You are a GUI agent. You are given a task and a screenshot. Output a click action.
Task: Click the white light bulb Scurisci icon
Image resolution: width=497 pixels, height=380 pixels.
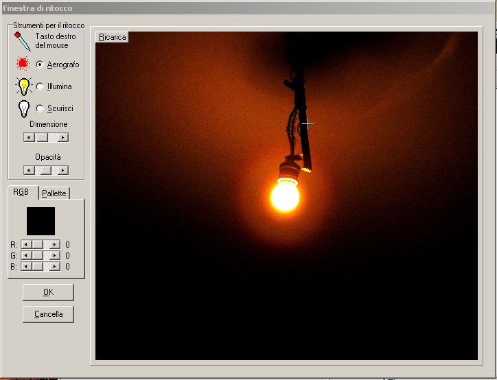[x=24, y=108]
